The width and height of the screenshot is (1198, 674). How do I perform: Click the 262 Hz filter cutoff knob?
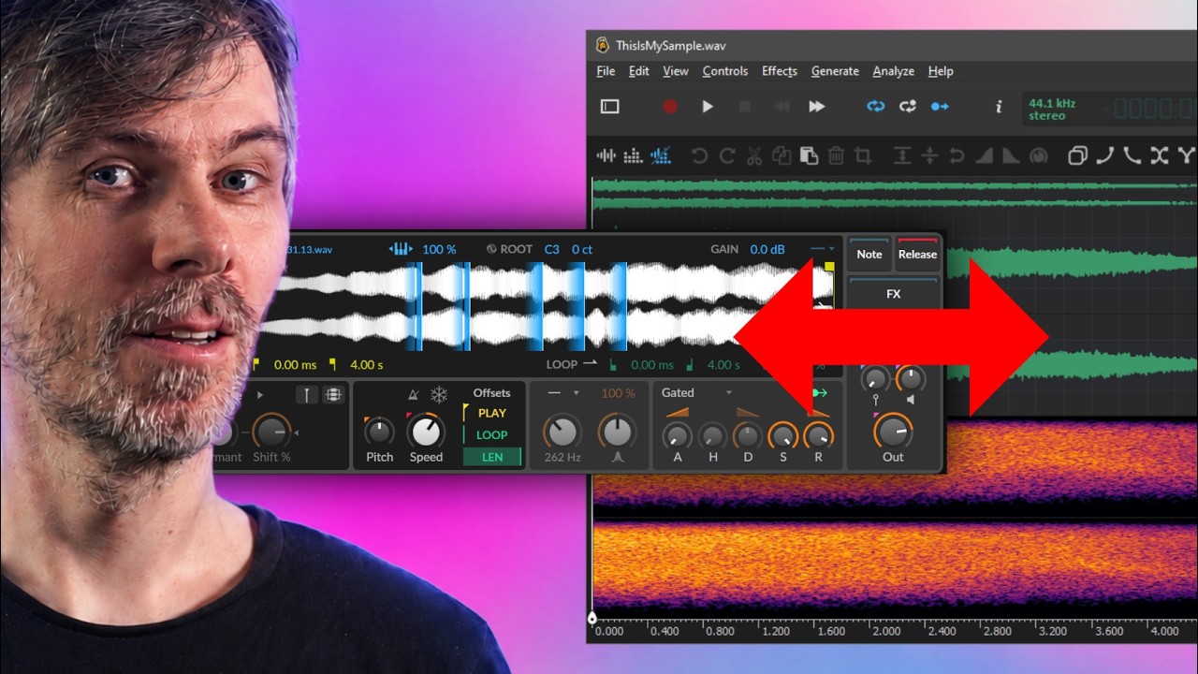[562, 432]
